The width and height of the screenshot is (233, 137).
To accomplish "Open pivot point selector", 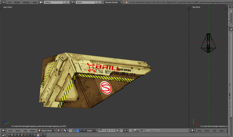I will tap(66, 130).
